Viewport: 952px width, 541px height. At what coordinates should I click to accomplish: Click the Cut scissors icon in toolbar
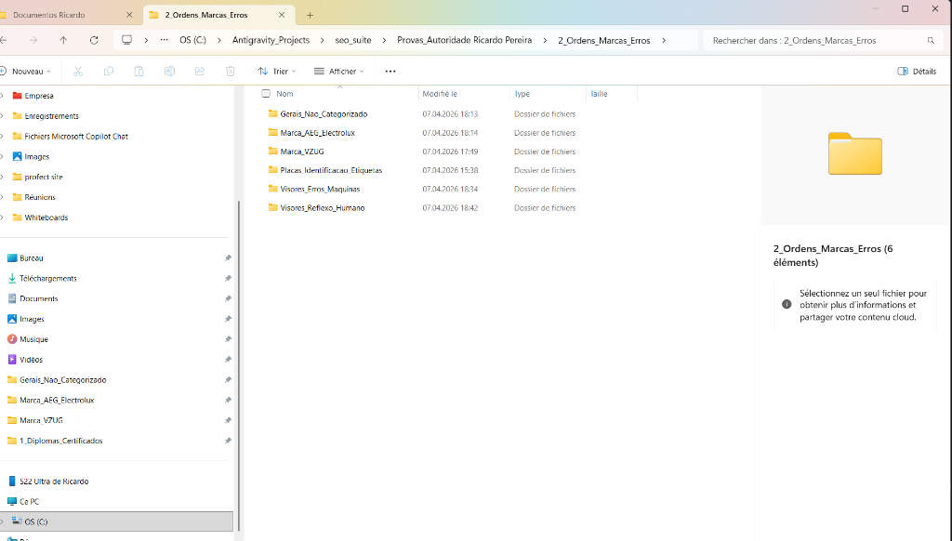78,71
